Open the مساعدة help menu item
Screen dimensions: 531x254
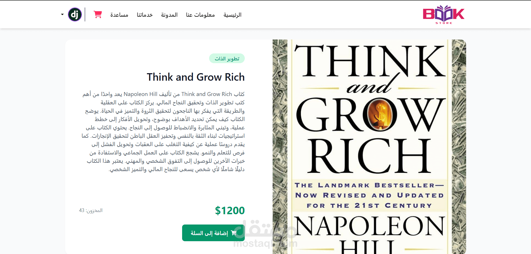[119, 15]
